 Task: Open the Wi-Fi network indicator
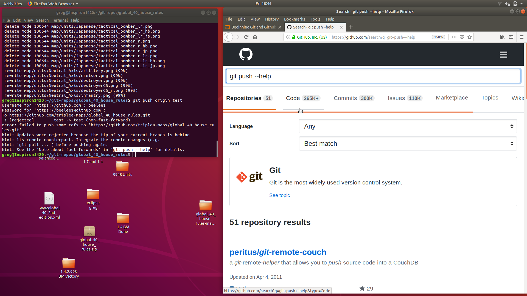coord(500,4)
